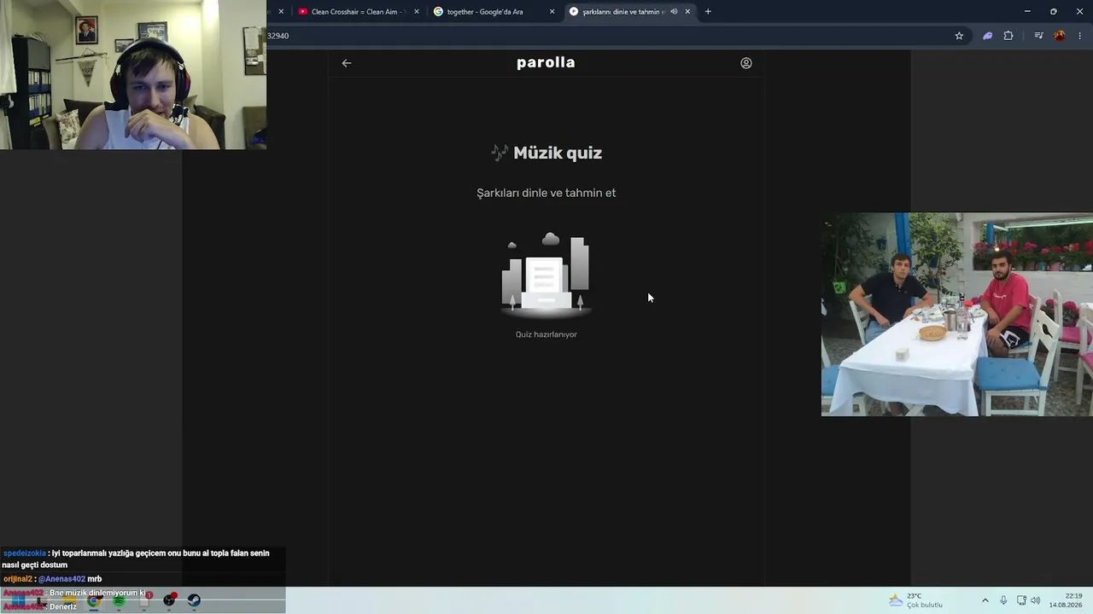Click the 'Quiz hazırlanıyor' loading text
This screenshot has width=1093, height=614.
(546, 334)
